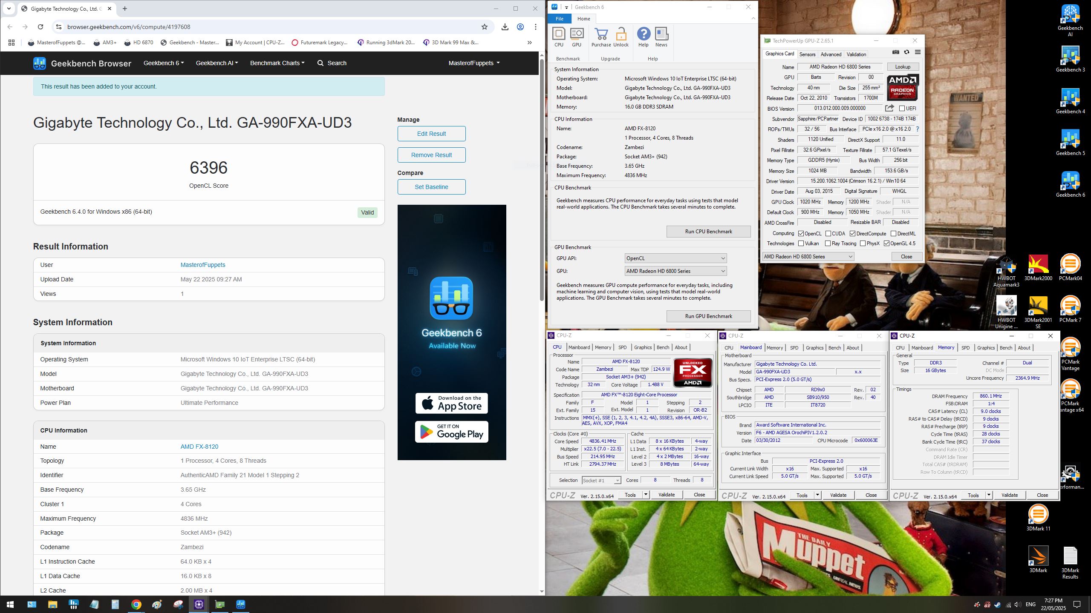Viewport: 1091px width, 613px height.
Task: Switch to the Advanced tab in GPU-Z
Action: pyautogui.click(x=831, y=54)
